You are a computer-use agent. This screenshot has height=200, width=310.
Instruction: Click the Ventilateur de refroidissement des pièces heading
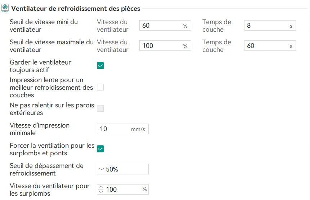[76, 9]
